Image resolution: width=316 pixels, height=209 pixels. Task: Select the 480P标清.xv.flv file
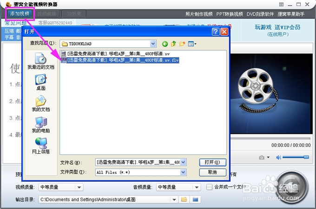coord(120,60)
